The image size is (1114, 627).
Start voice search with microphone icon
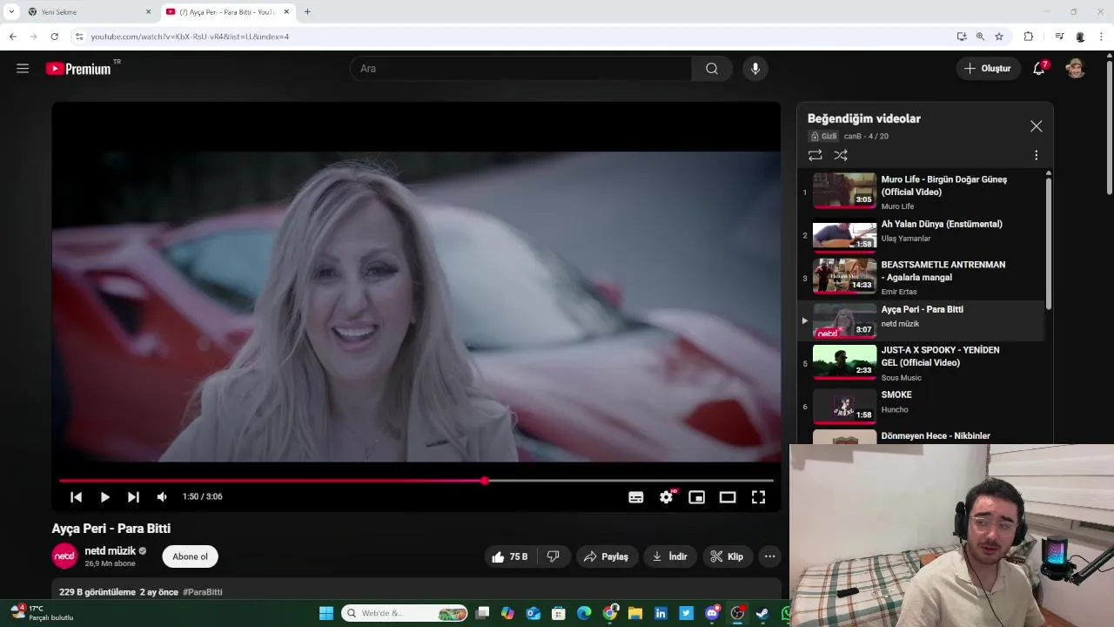(755, 69)
